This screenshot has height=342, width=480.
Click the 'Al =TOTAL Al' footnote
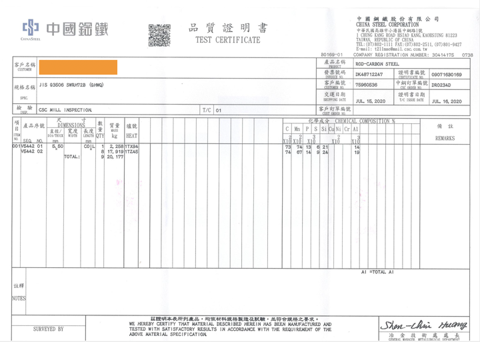(377, 272)
